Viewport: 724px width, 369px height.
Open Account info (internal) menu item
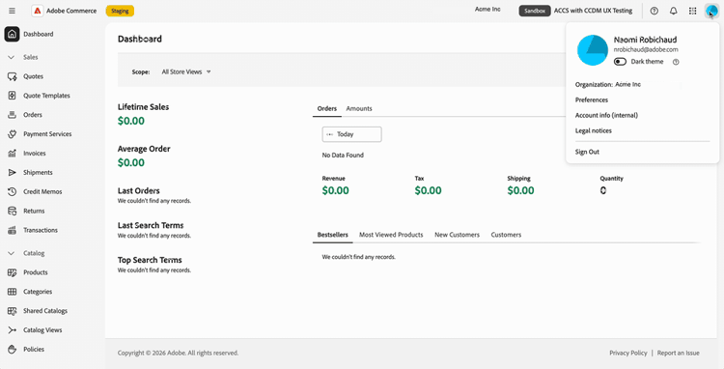[606, 116]
